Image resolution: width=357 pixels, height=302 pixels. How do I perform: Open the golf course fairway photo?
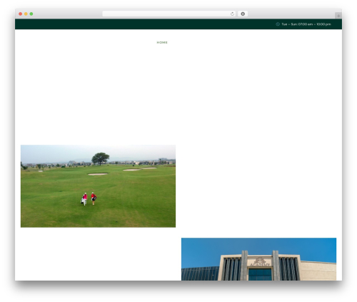click(x=98, y=186)
